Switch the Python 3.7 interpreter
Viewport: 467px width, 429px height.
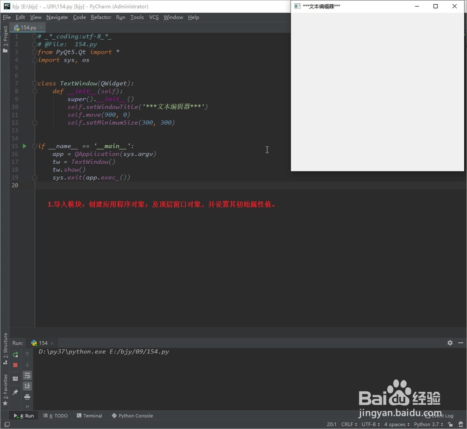click(x=428, y=424)
